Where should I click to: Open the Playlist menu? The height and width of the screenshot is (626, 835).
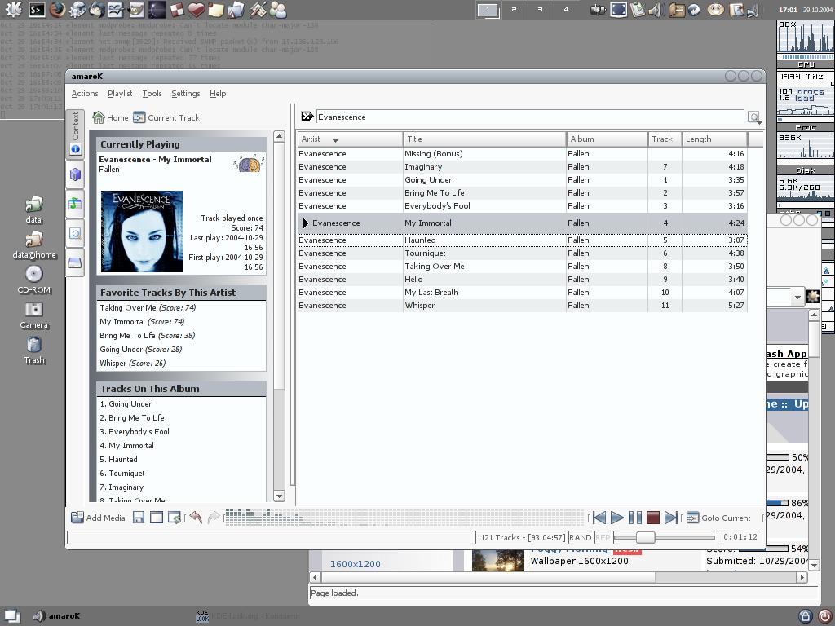pyautogui.click(x=120, y=93)
